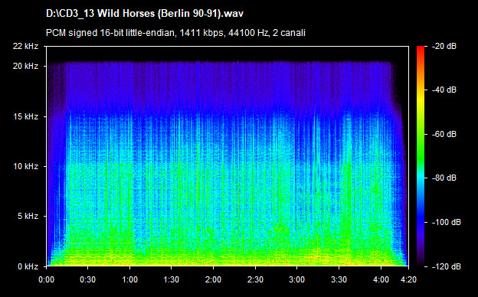Viewport: 478px width, 297px height.
Task: Click the 3:00 time marker
Action: click(x=296, y=279)
